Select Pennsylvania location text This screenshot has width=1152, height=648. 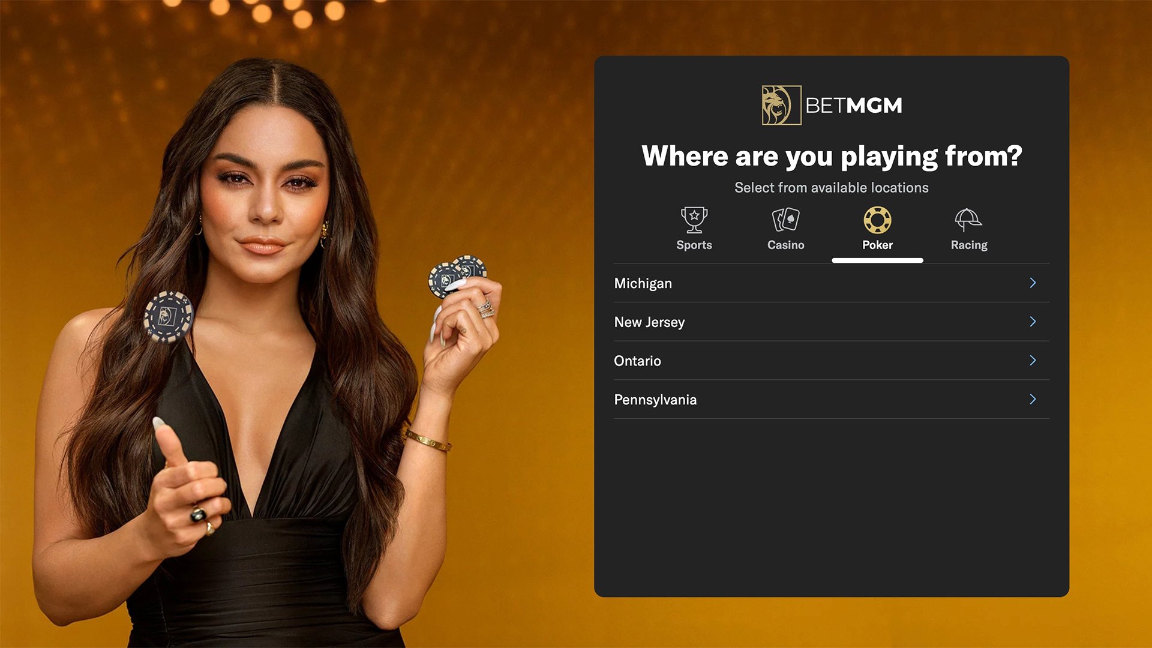click(x=655, y=400)
